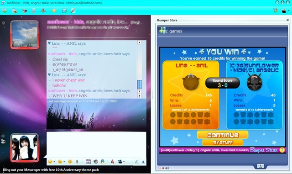Collapse the contact display picture with its side arrow

[x=3, y=23]
